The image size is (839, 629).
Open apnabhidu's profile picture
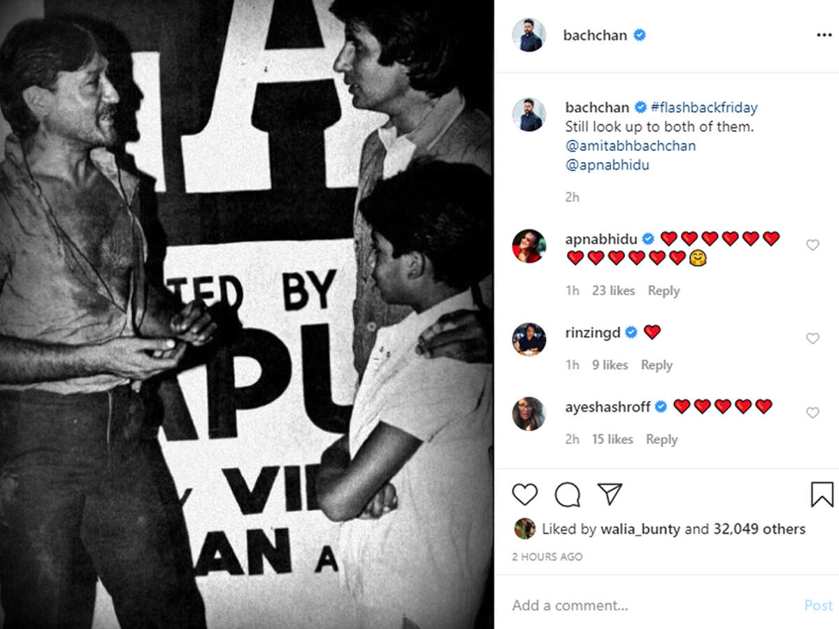529,246
